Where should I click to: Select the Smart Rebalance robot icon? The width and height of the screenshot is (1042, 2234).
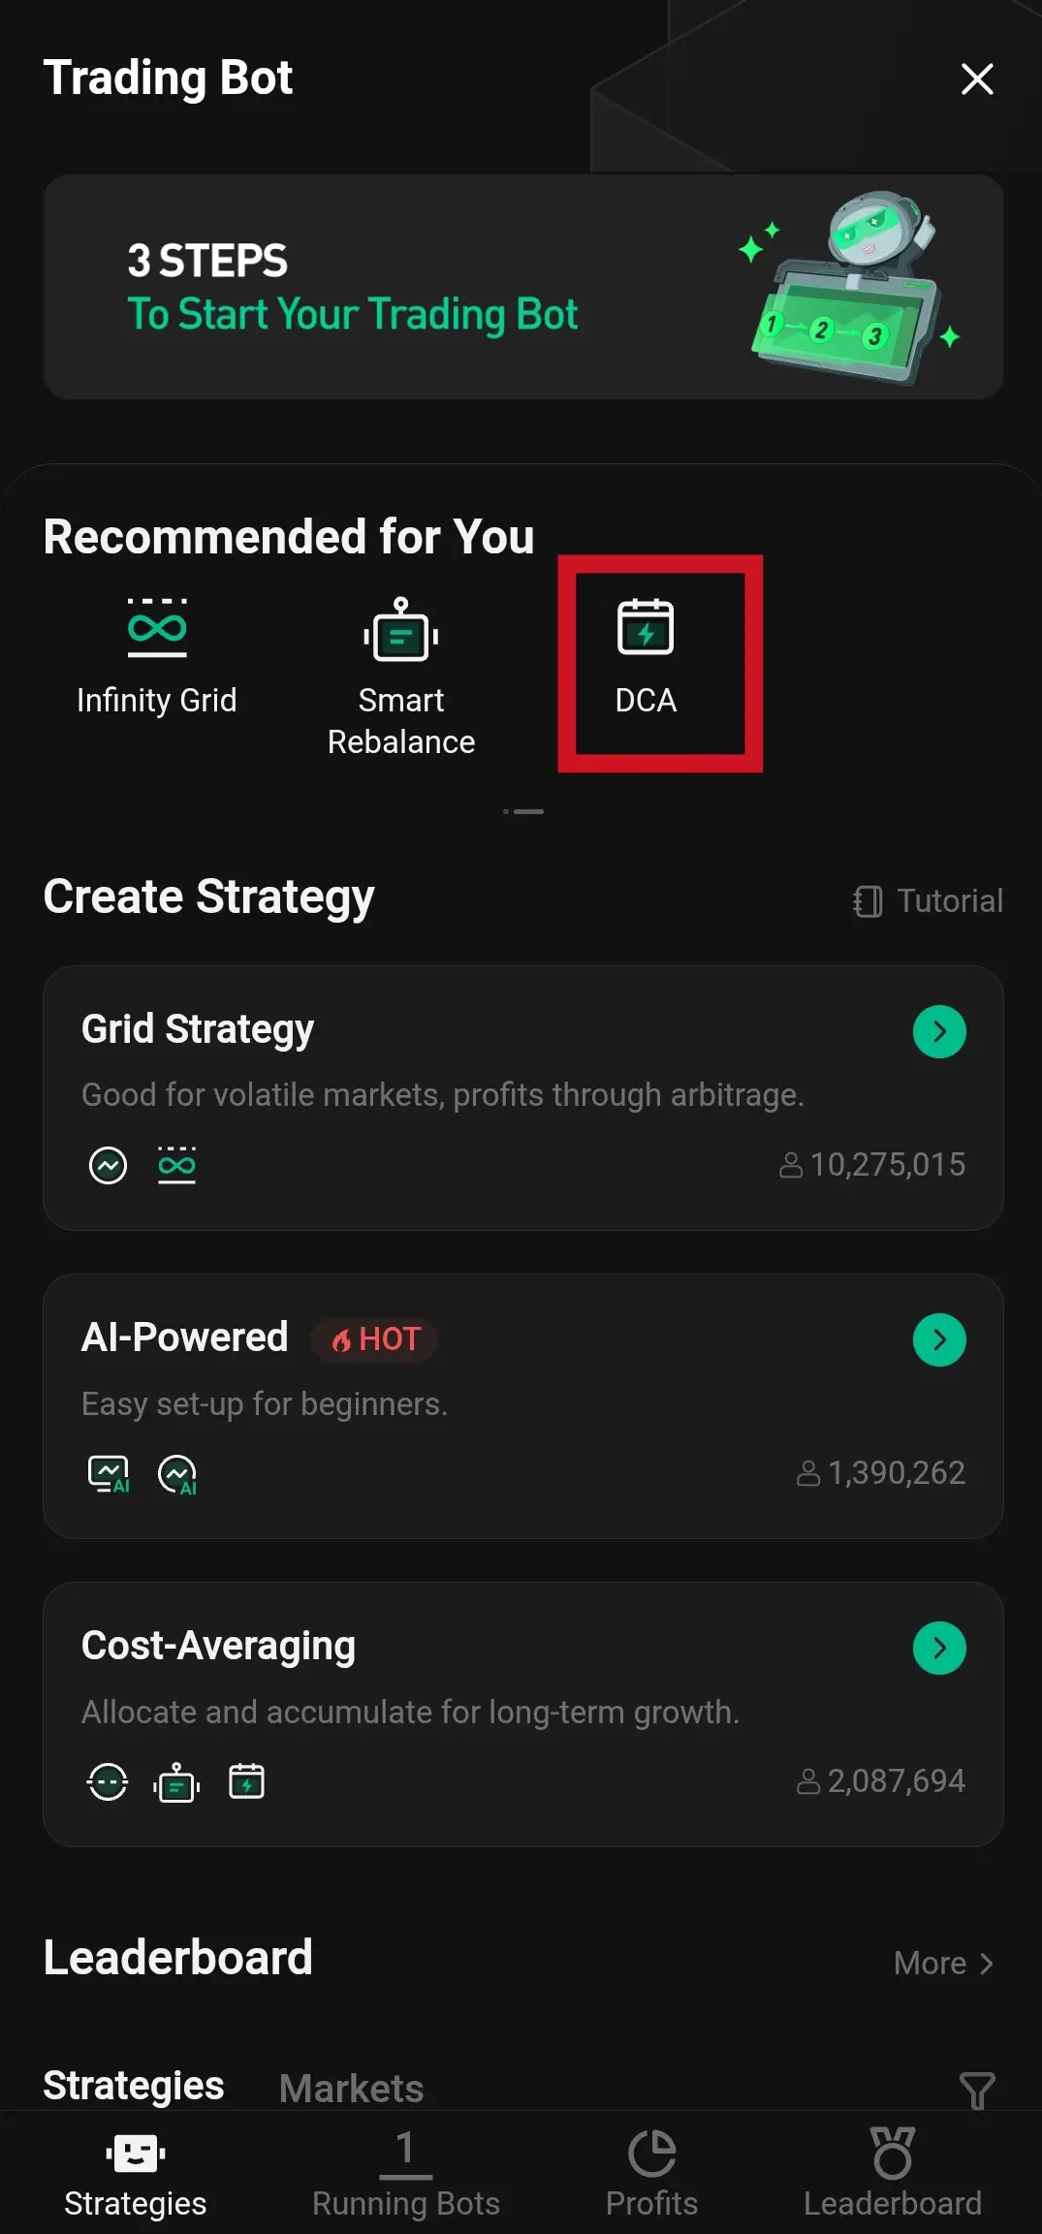tap(400, 630)
